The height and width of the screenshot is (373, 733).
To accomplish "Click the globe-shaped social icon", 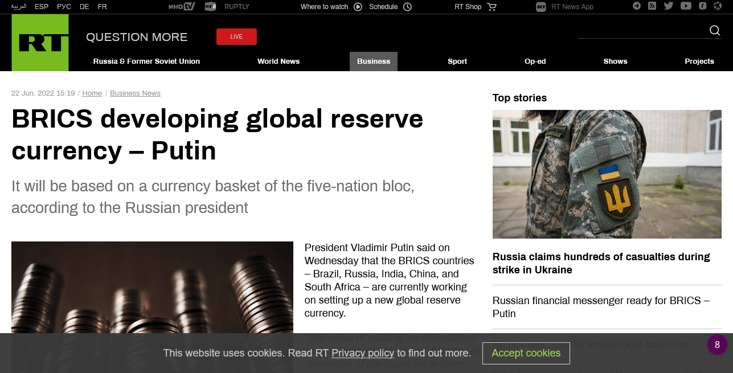I will coord(718,6).
